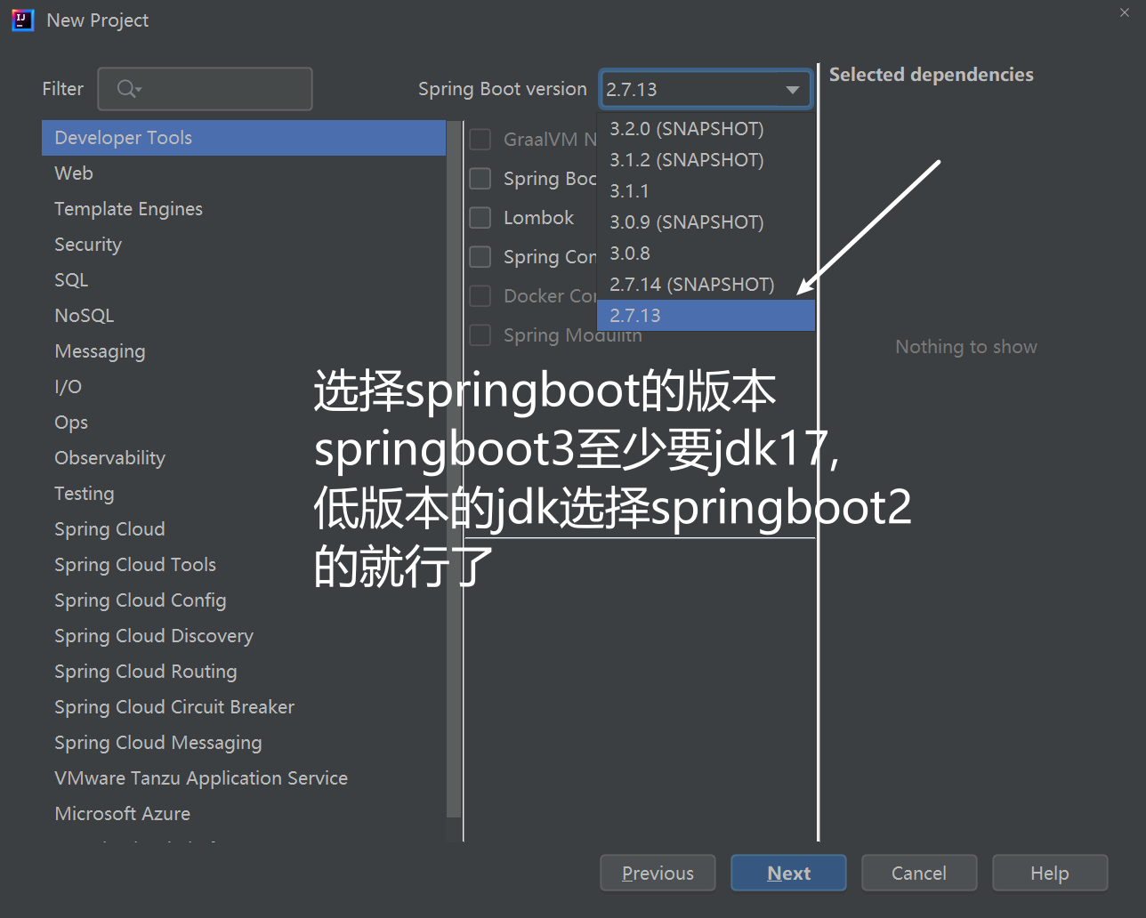Screen dimensions: 1146x918
Task: Open the Spring Cloud Discovery category
Action: 244,636
